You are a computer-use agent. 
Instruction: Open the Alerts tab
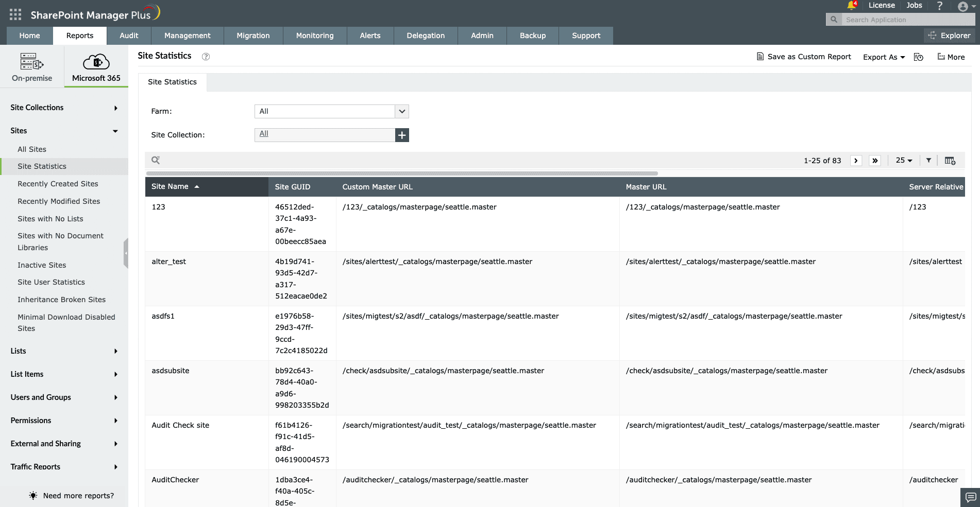pyautogui.click(x=370, y=36)
